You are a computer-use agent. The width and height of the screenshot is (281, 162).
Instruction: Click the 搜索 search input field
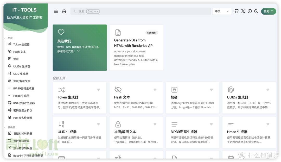click(140, 11)
